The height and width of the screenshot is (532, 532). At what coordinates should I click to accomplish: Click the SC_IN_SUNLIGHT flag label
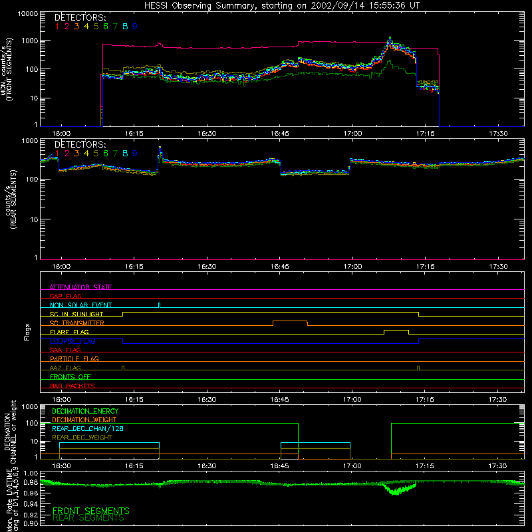pos(76,314)
